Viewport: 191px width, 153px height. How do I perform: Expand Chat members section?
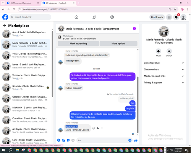[x=164, y=70]
